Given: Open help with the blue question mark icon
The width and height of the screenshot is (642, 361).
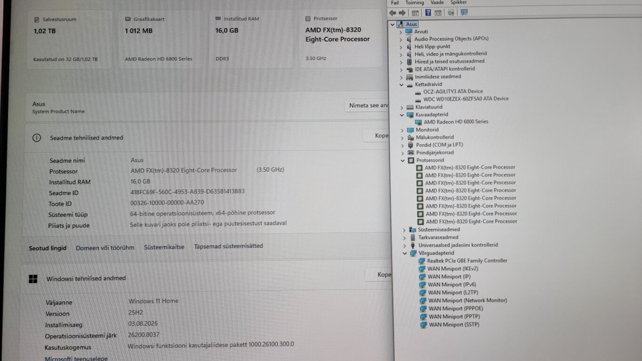Looking at the screenshot, I should coord(428,13).
